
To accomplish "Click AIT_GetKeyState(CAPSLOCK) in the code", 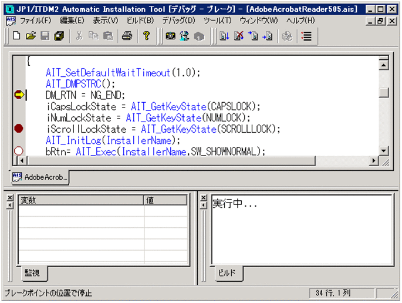I will click(x=195, y=106).
